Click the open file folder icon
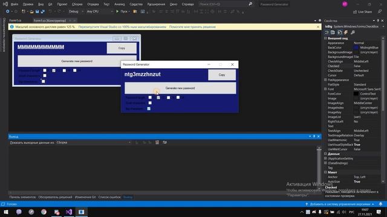The width and height of the screenshot is (387, 217). (31, 11)
